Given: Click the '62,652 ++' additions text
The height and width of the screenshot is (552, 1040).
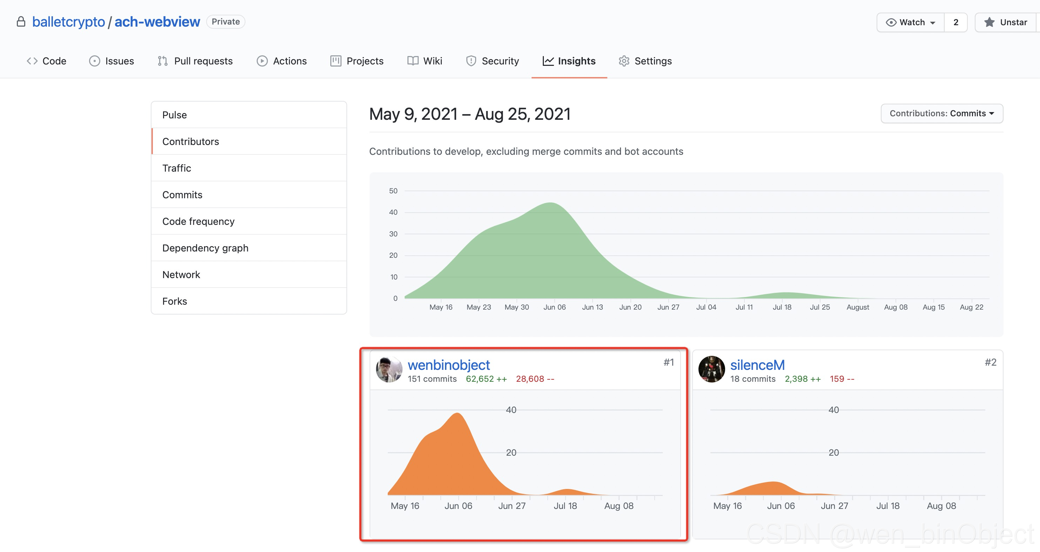Looking at the screenshot, I should tap(486, 379).
